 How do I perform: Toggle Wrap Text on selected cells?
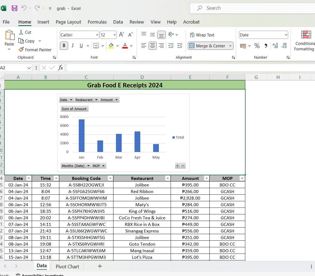(x=202, y=35)
